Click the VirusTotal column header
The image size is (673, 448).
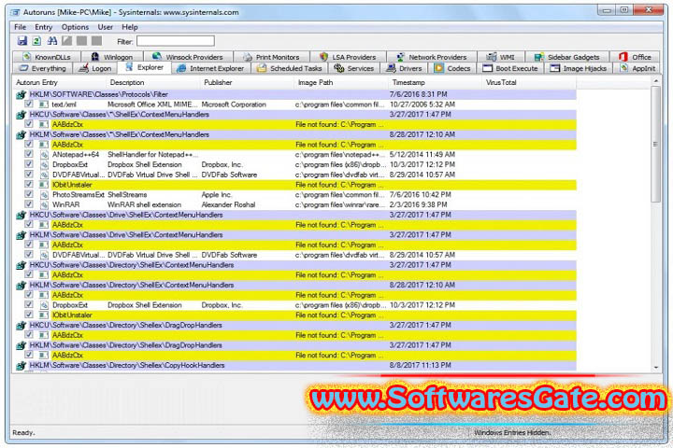coord(530,82)
